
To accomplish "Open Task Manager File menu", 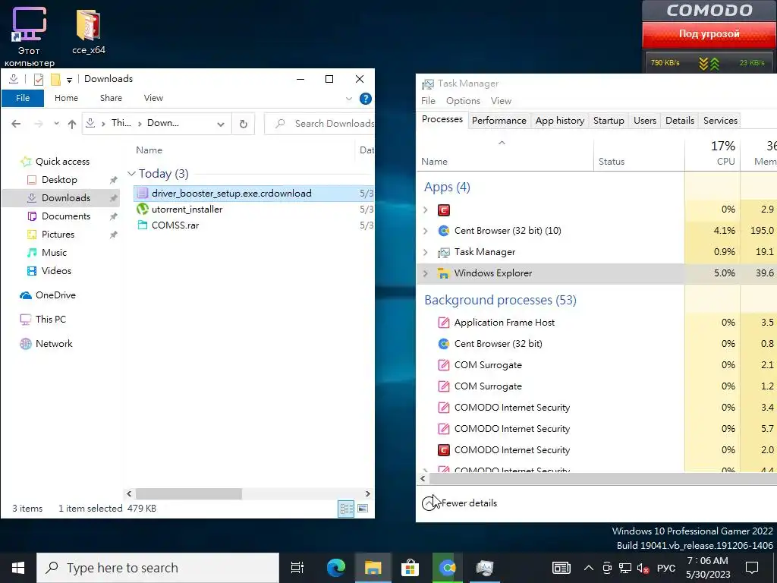I will tap(428, 101).
